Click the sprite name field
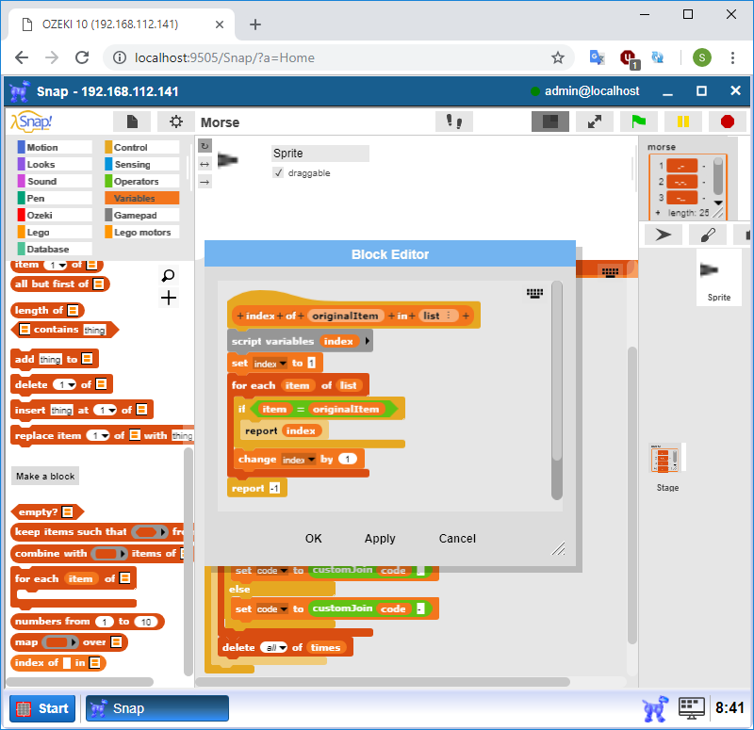This screenshot has height=730, width=754. point(320,154)
